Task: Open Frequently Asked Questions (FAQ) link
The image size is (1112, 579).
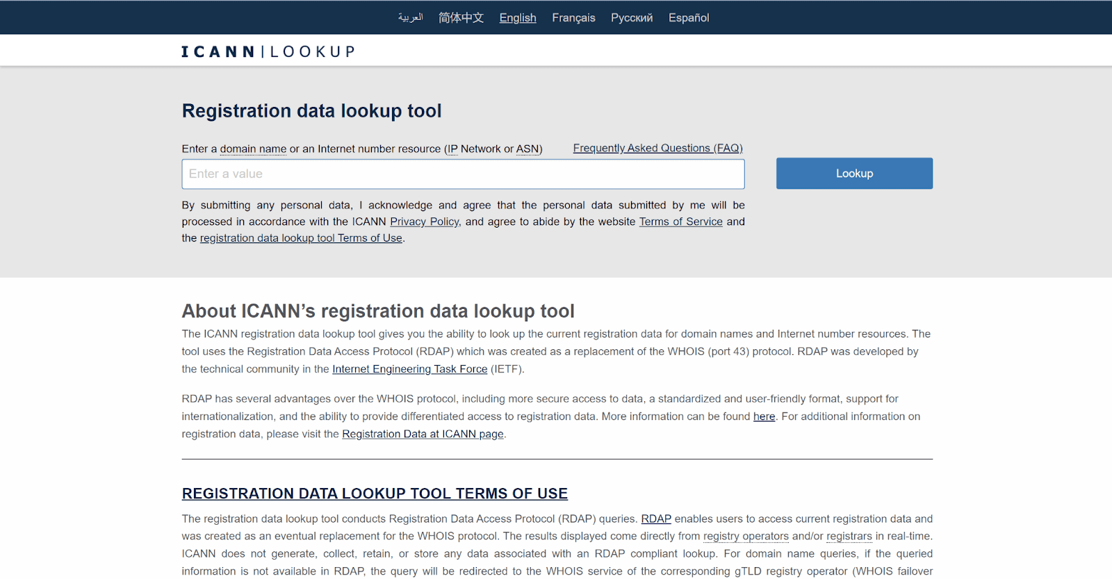Action: pyautogui.click(x=657, y=148)
